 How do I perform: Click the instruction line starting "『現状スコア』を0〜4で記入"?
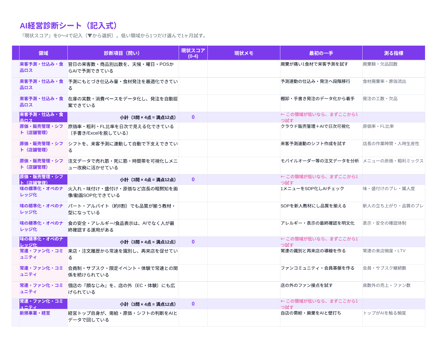113,35
